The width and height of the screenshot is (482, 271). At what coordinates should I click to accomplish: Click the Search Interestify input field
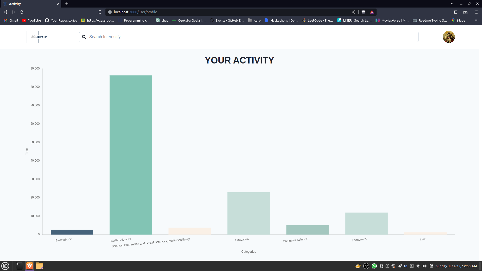click(251, 37)
